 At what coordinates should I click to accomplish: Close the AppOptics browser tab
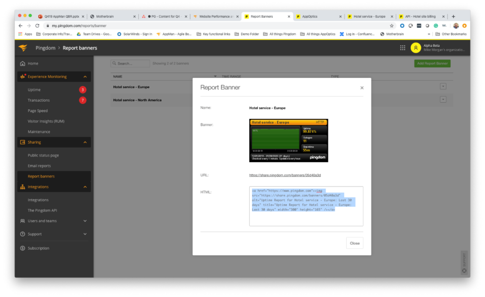340,17
